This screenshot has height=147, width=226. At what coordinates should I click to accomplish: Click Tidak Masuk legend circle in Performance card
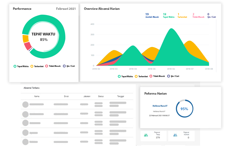coord(47,66)
